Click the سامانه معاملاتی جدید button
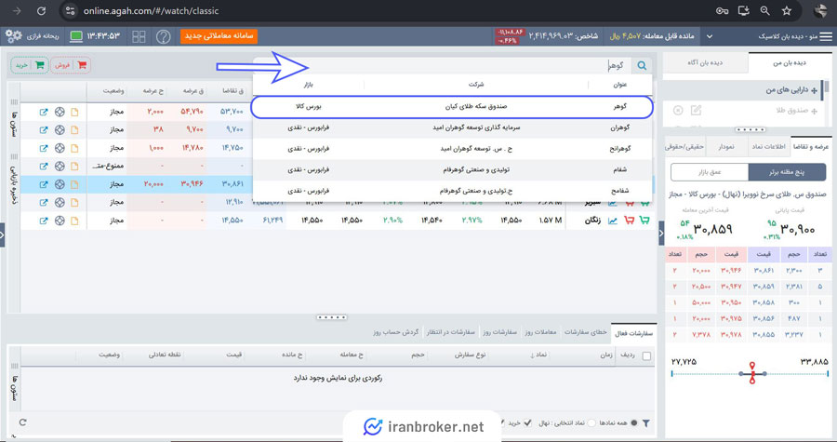 (219, 35)
